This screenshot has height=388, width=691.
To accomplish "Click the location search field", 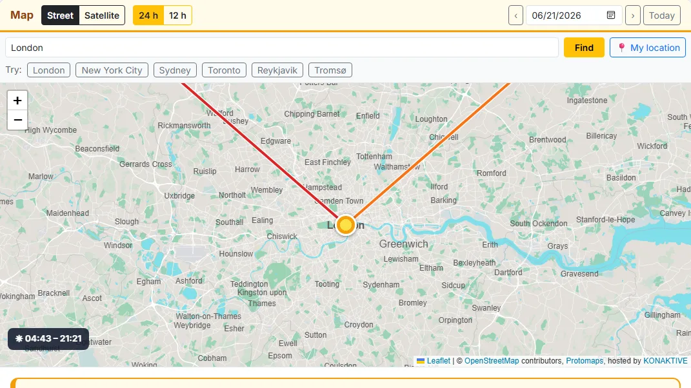I will 281,48.
